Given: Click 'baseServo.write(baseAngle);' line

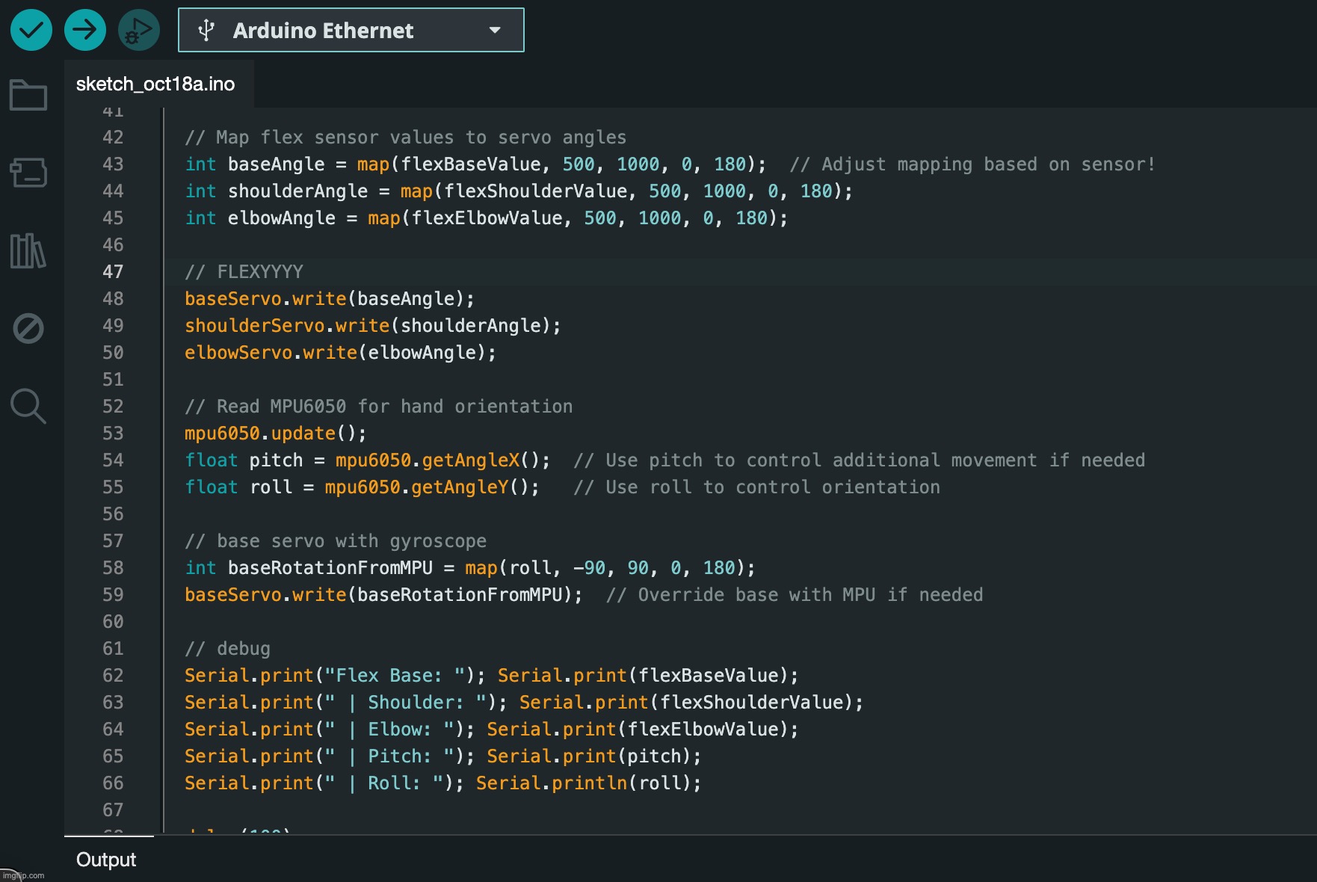Looking at the screenshot, I should point(330,299).
